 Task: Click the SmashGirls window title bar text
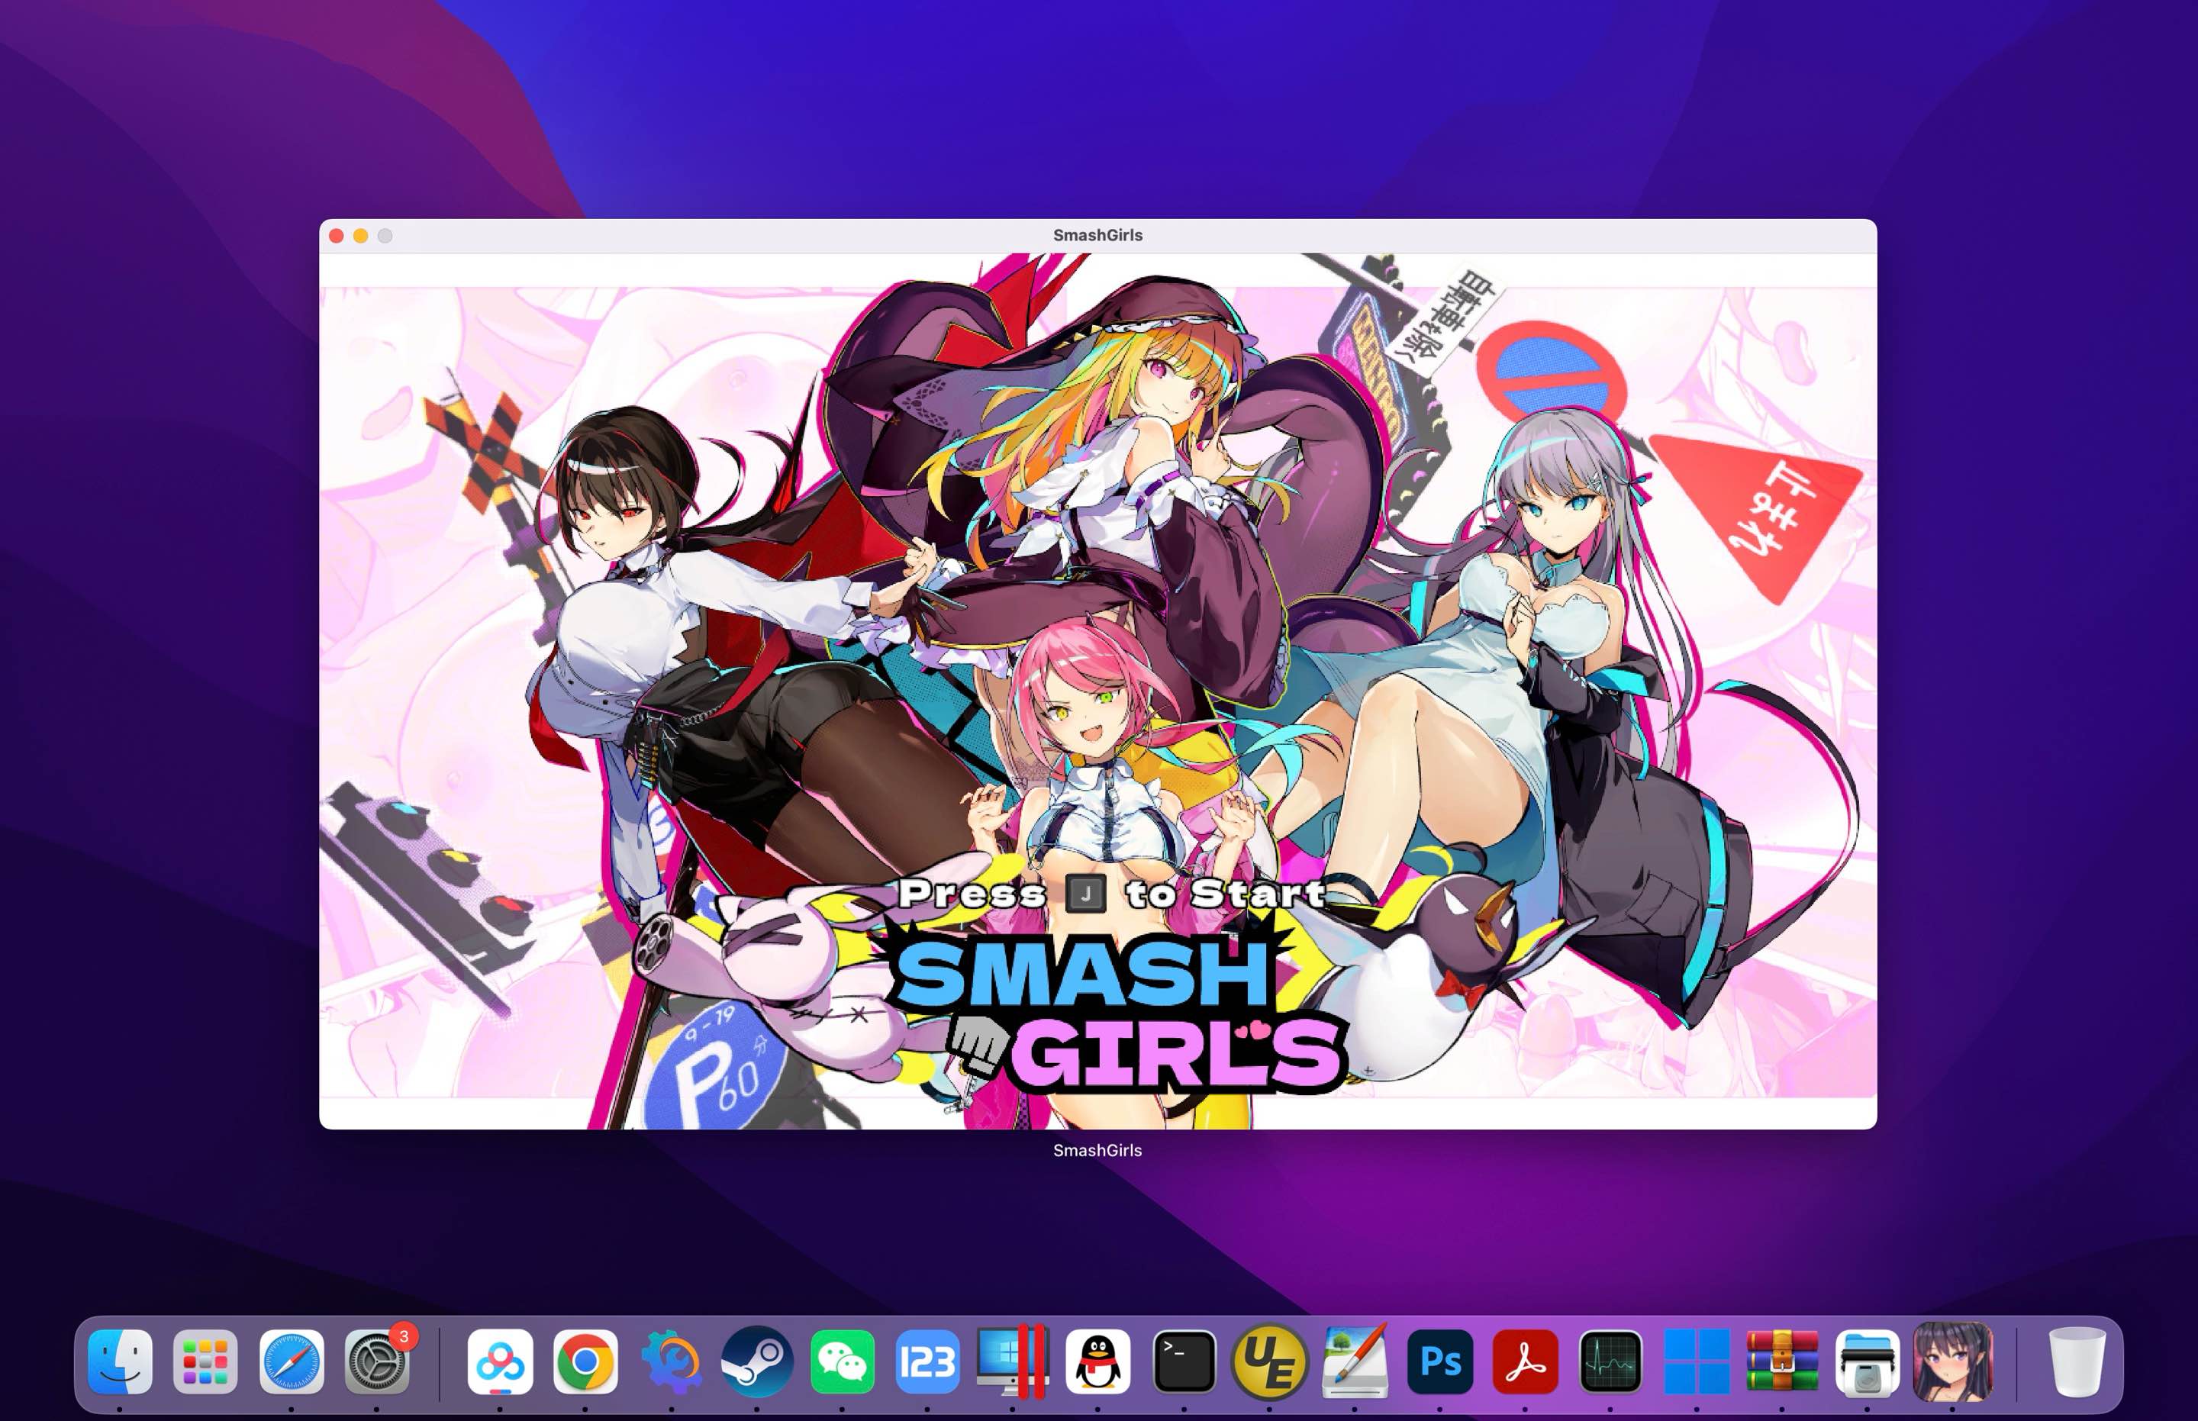click(x=1098, y=235)
